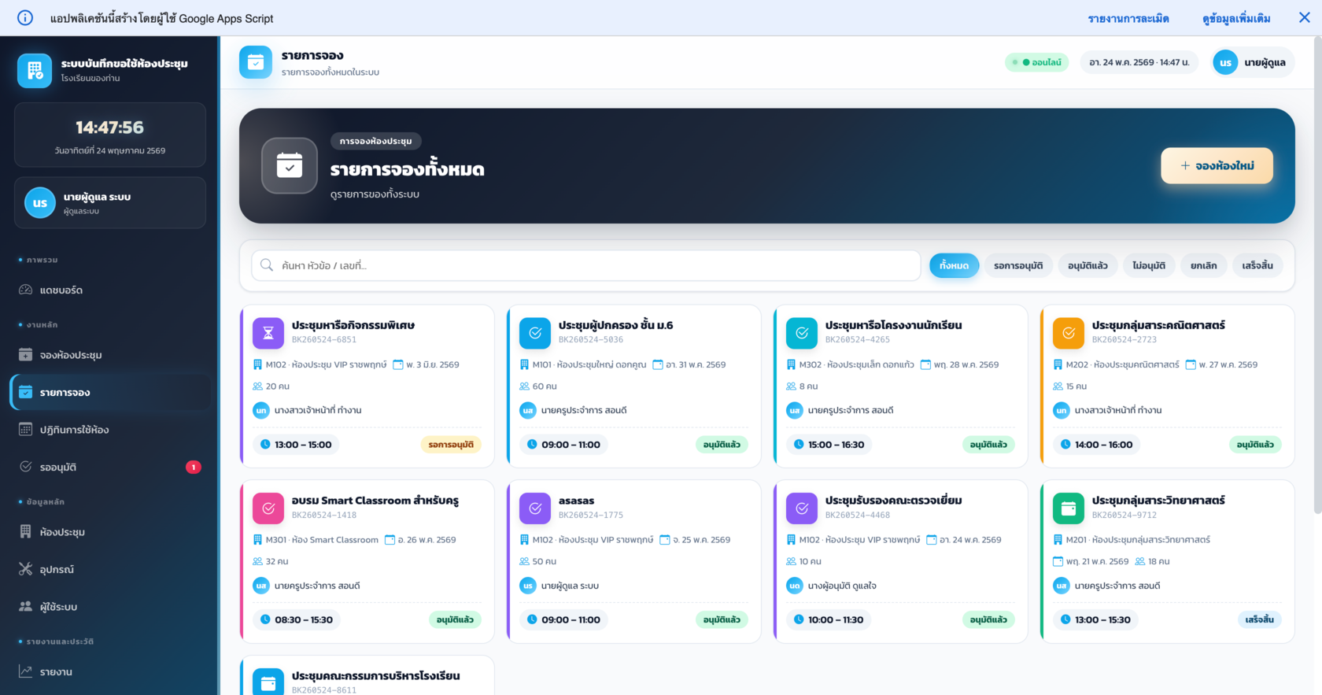
Task: Select the อนุมัติแล้ว filter tab
Action: click(1088, 265)
